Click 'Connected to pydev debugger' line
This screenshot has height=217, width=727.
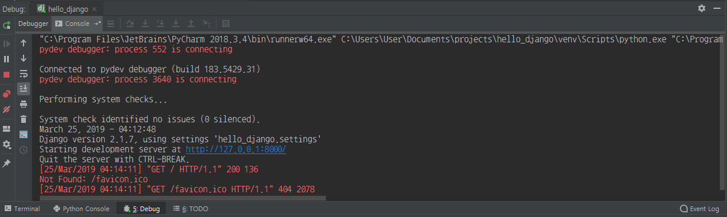point(149,69)
